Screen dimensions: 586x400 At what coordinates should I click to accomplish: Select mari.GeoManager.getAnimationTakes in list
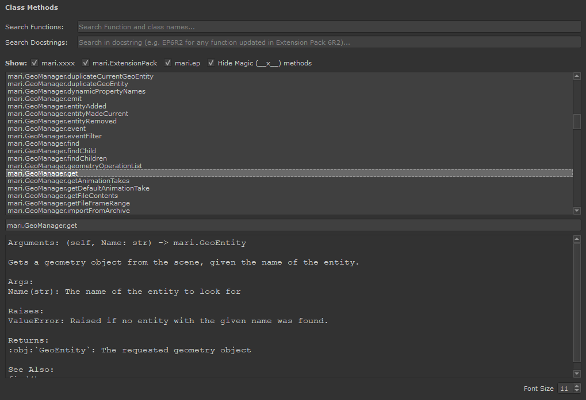(68, 181)
